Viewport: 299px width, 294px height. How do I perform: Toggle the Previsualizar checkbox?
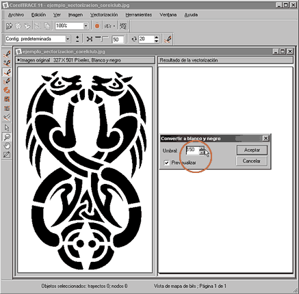167,163
